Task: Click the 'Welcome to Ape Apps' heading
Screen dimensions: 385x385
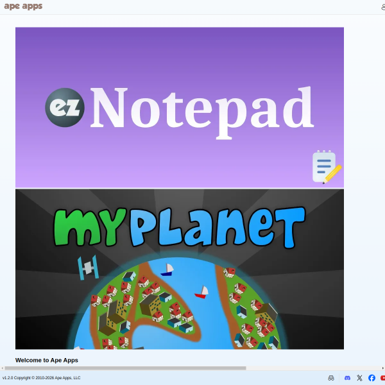Action: coord(47,360)
